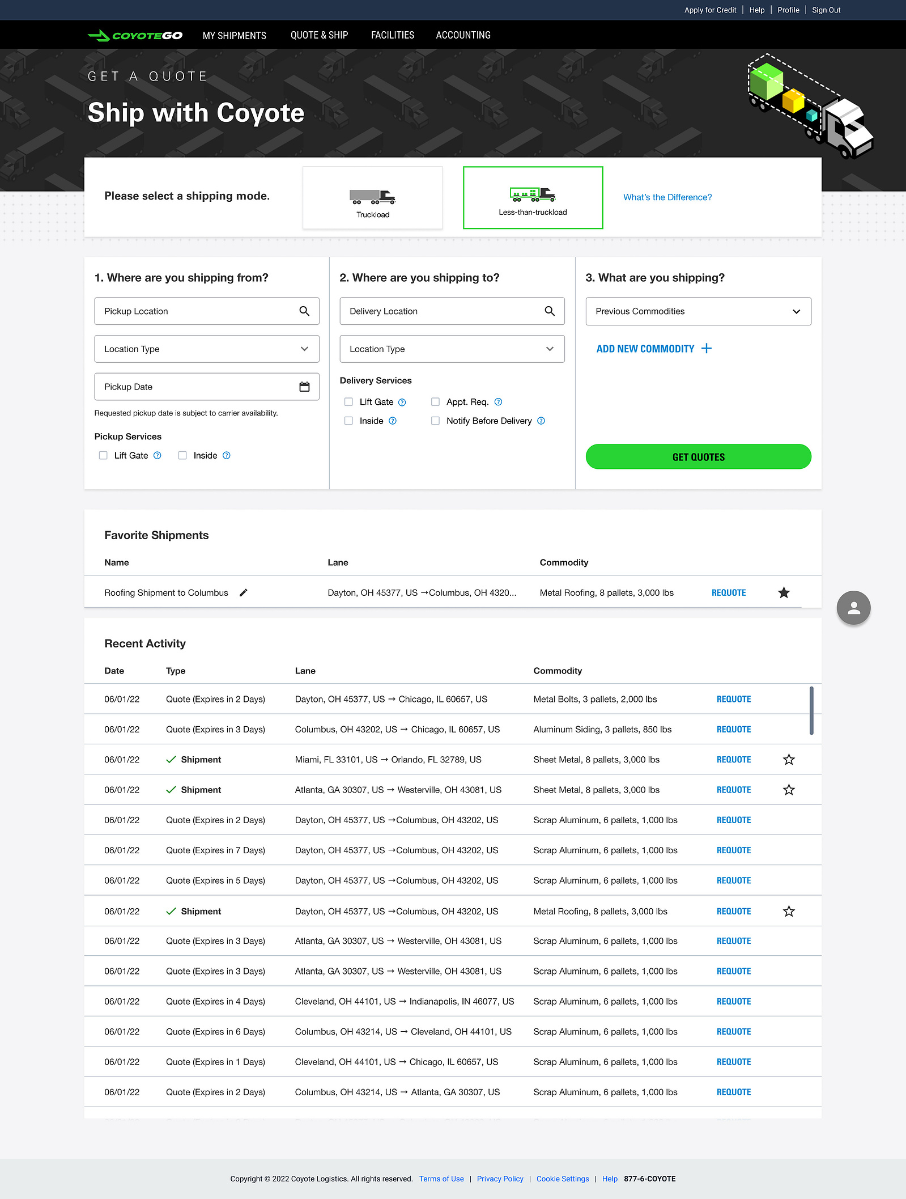This screenshot has width=906, height=1199.
Task: Click help icon next to Notify Before Delivery
Action: (x=541, y=421)
